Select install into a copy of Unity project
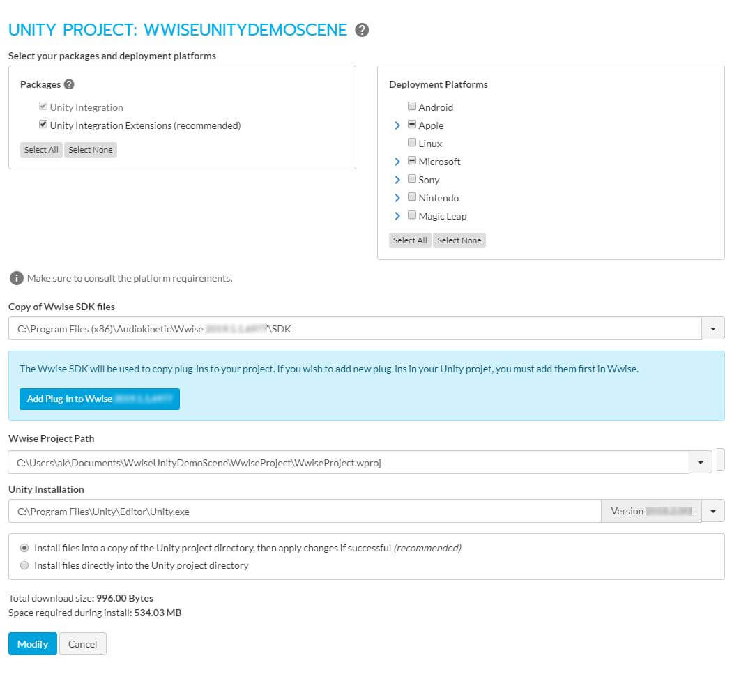This screenshot has width=732, height=674. (24, 548)
